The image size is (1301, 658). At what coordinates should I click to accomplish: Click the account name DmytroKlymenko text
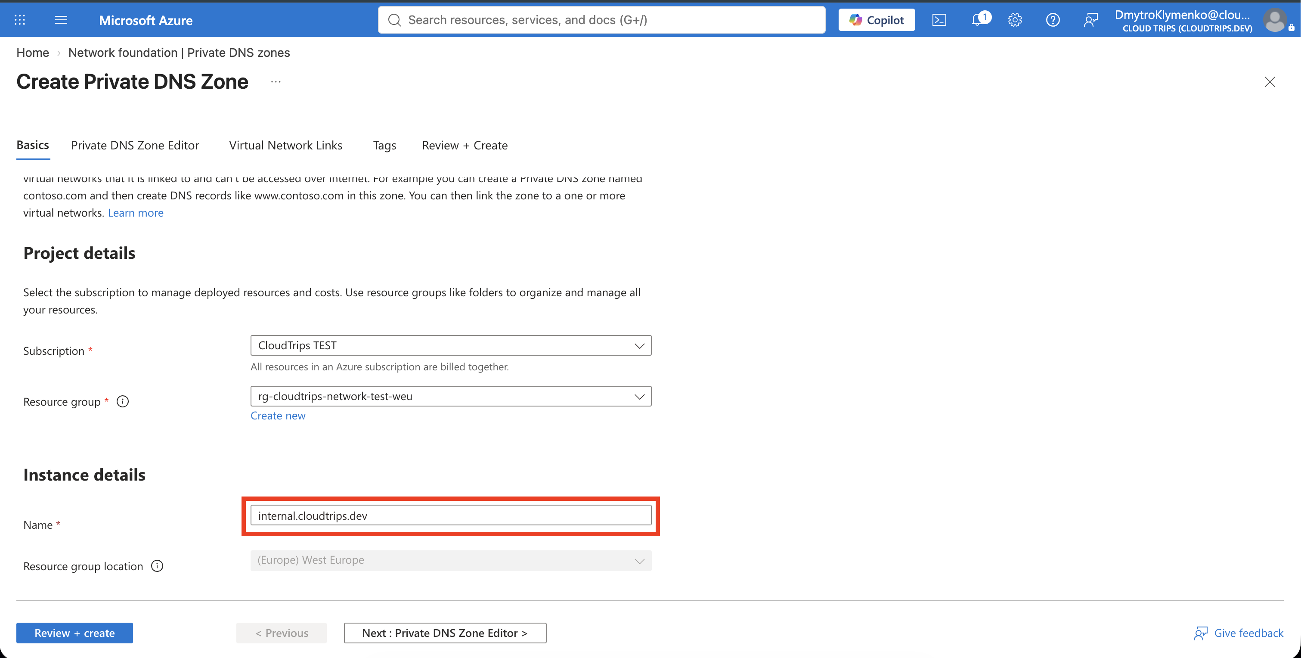pyautogui.click(x=1182, y=15)
